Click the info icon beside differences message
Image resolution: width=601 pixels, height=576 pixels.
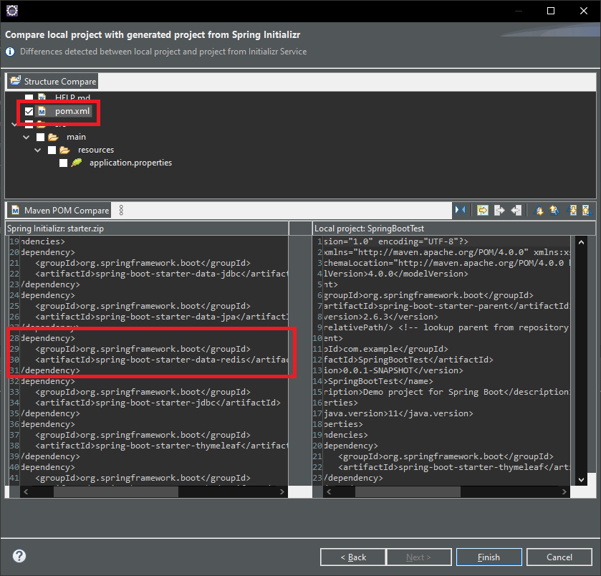10,52
